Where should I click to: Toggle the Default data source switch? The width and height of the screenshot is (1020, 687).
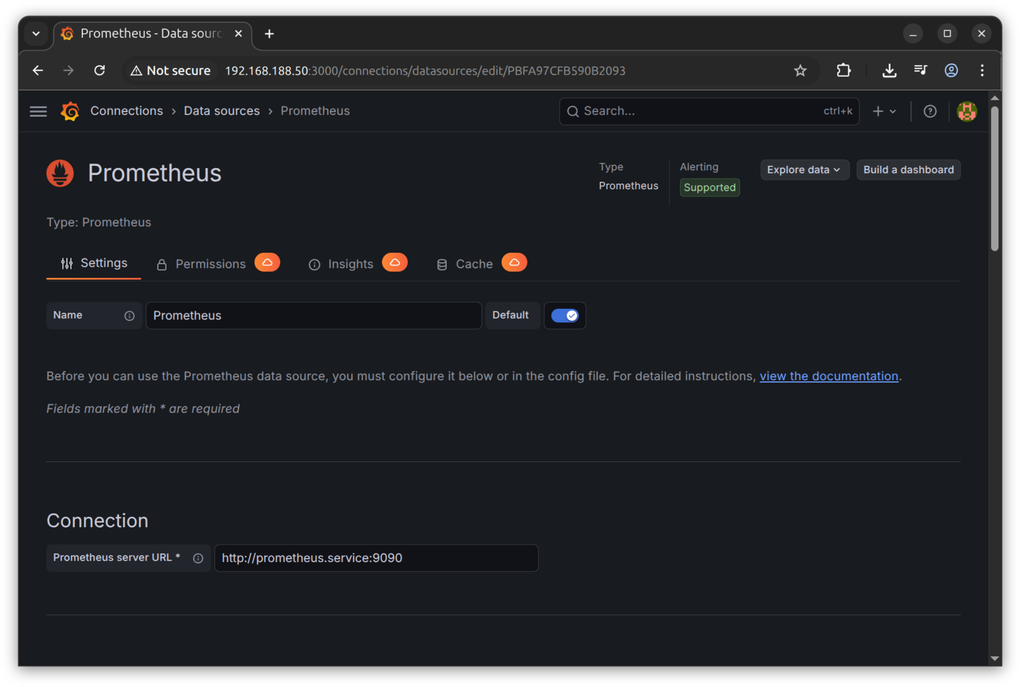pyautogui.click(x=565, y=316)
